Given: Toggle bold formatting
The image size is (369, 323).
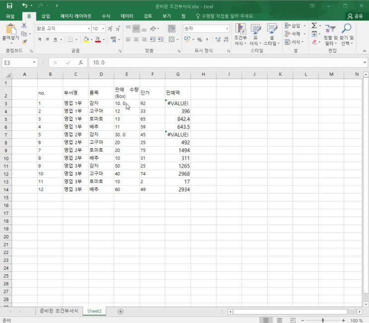Looking at the screenshot, I should 40,39.
